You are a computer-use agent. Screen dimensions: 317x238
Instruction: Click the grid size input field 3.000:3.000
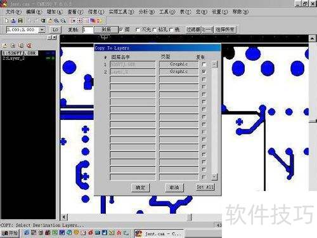(x=23, y=30)
